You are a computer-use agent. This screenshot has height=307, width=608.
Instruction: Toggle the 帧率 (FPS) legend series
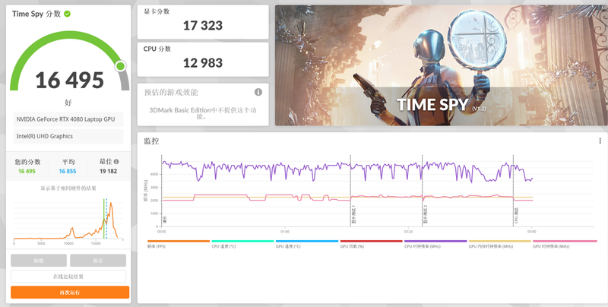click(x=179, y=244)
